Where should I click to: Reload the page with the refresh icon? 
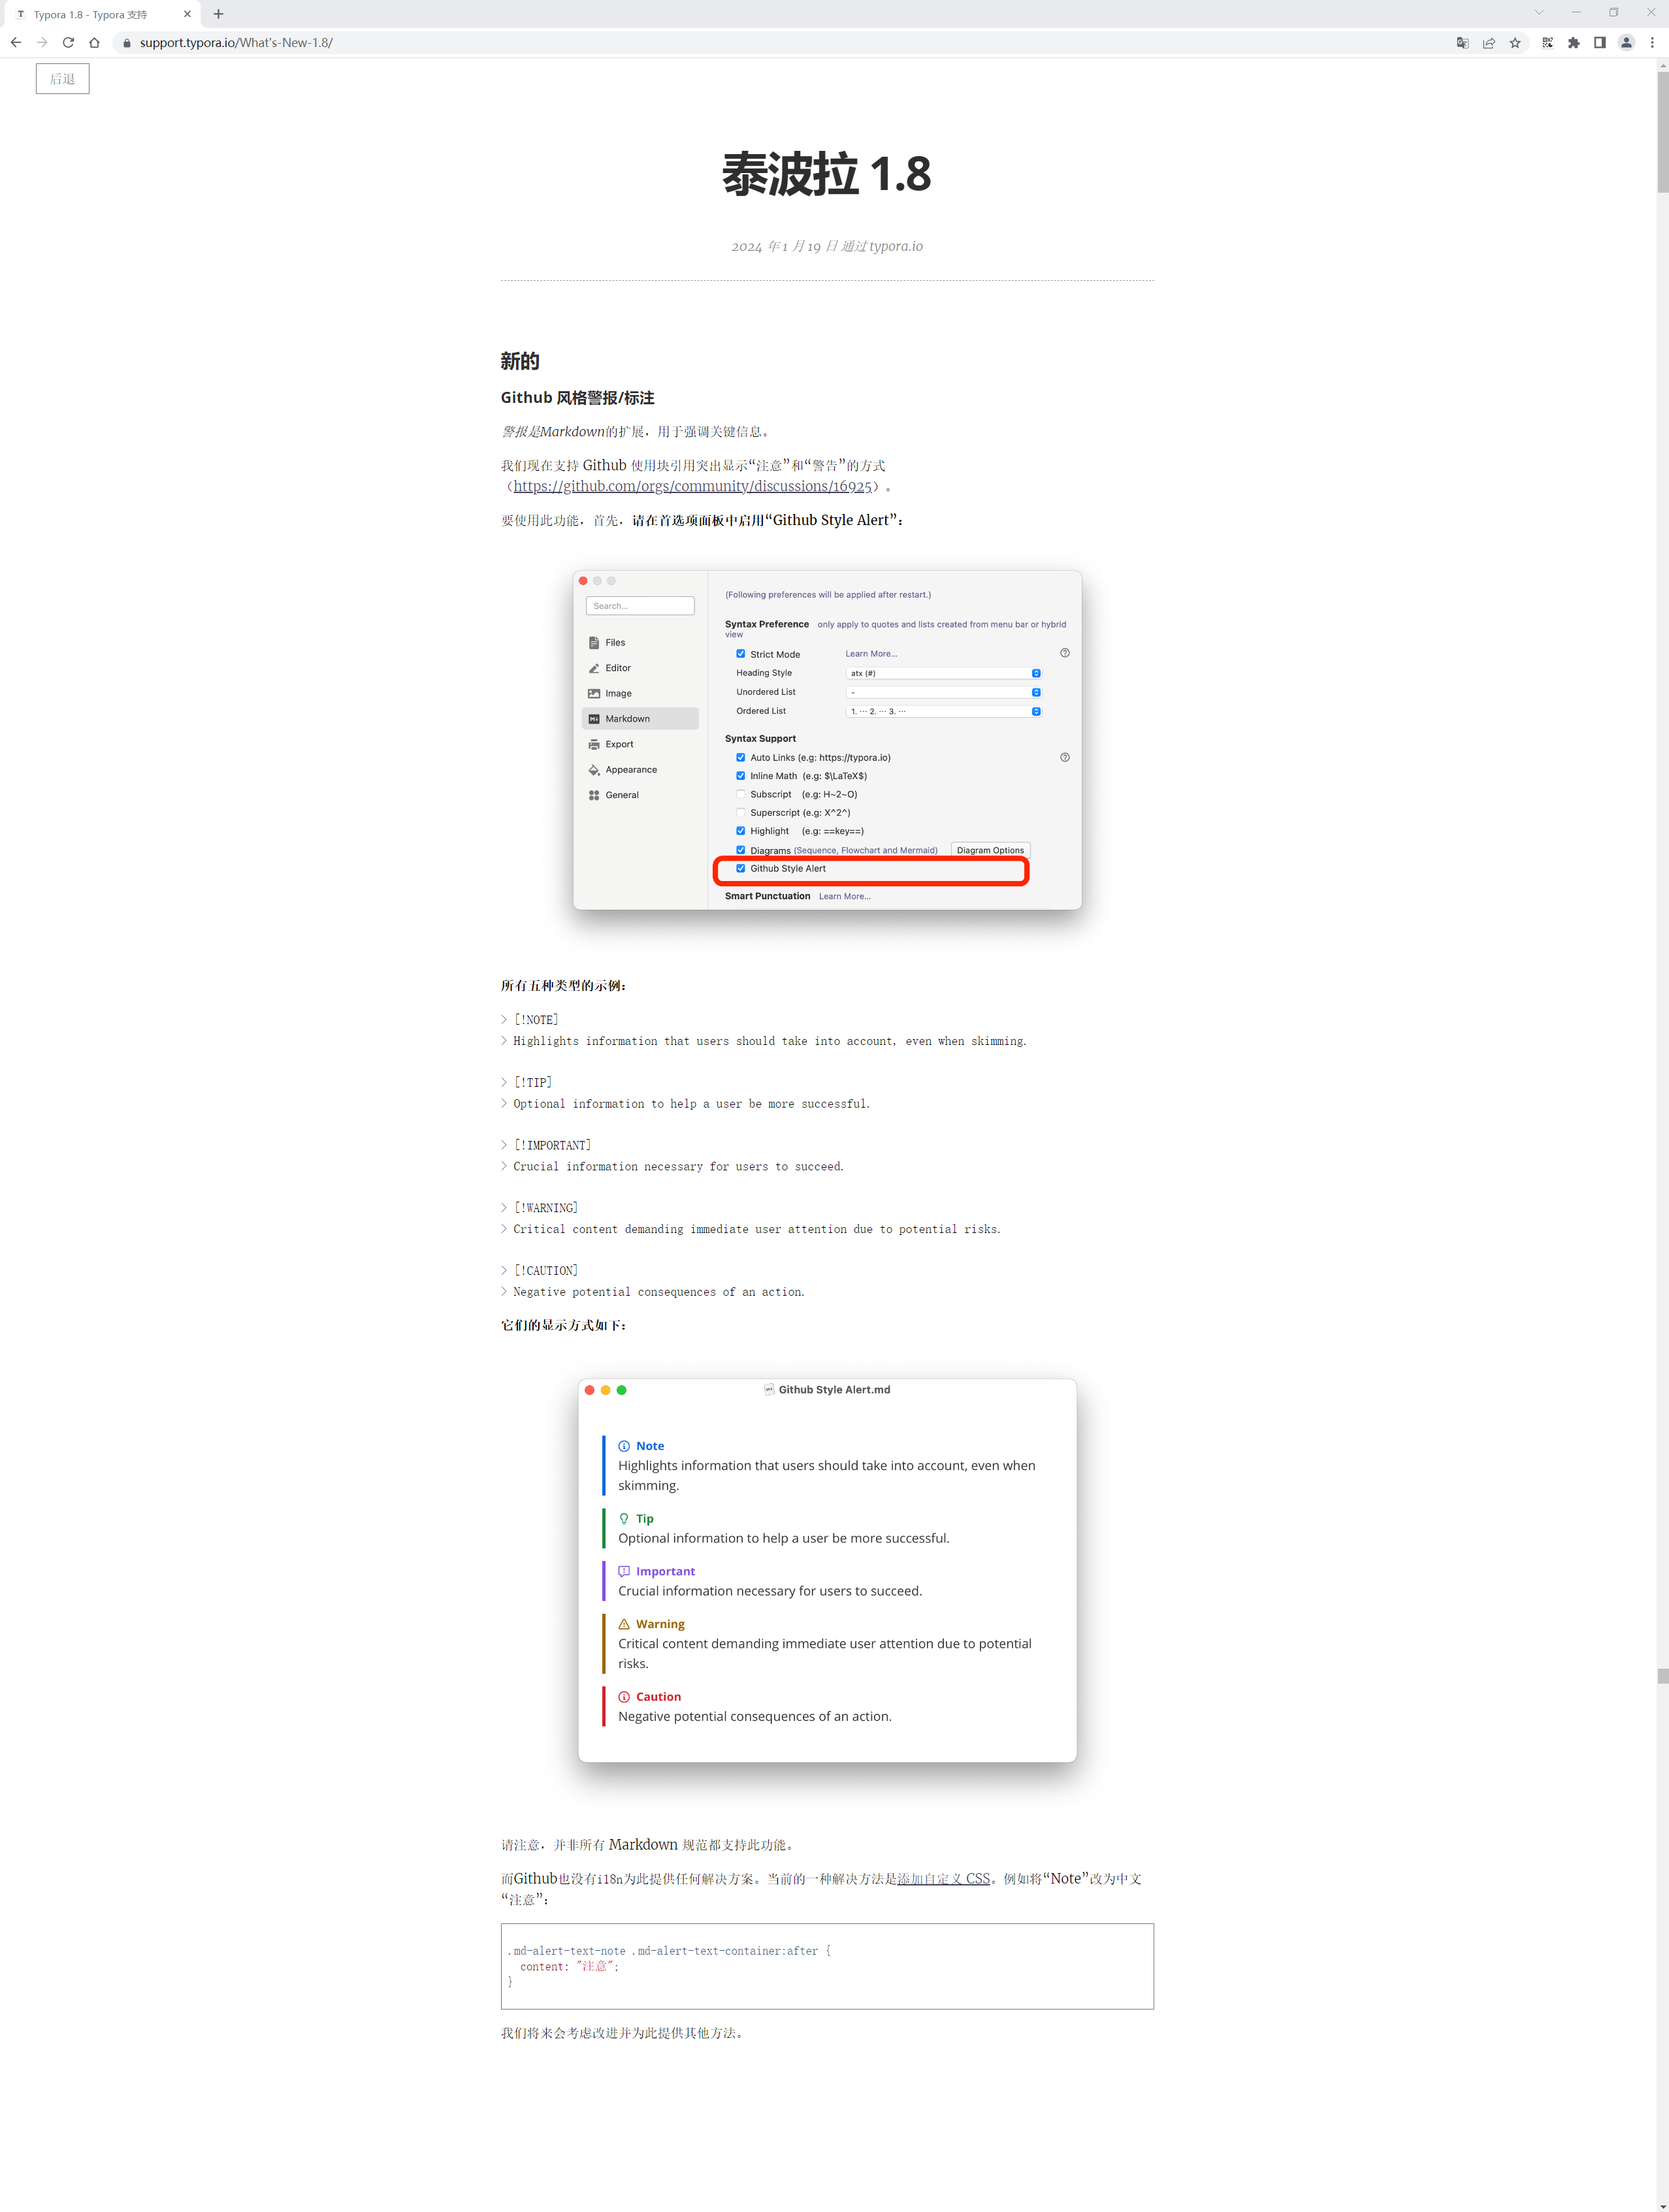68,43
